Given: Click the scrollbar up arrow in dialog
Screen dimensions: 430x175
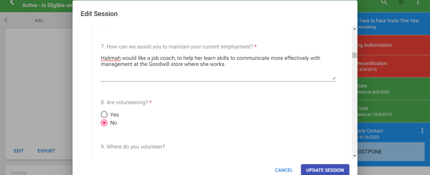Looking at the screenshot, I should [x=354, y=29].
